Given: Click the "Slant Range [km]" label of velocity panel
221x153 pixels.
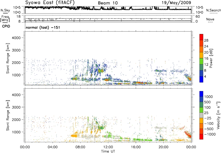Looking at the screenshot, I should coord(8,115).
